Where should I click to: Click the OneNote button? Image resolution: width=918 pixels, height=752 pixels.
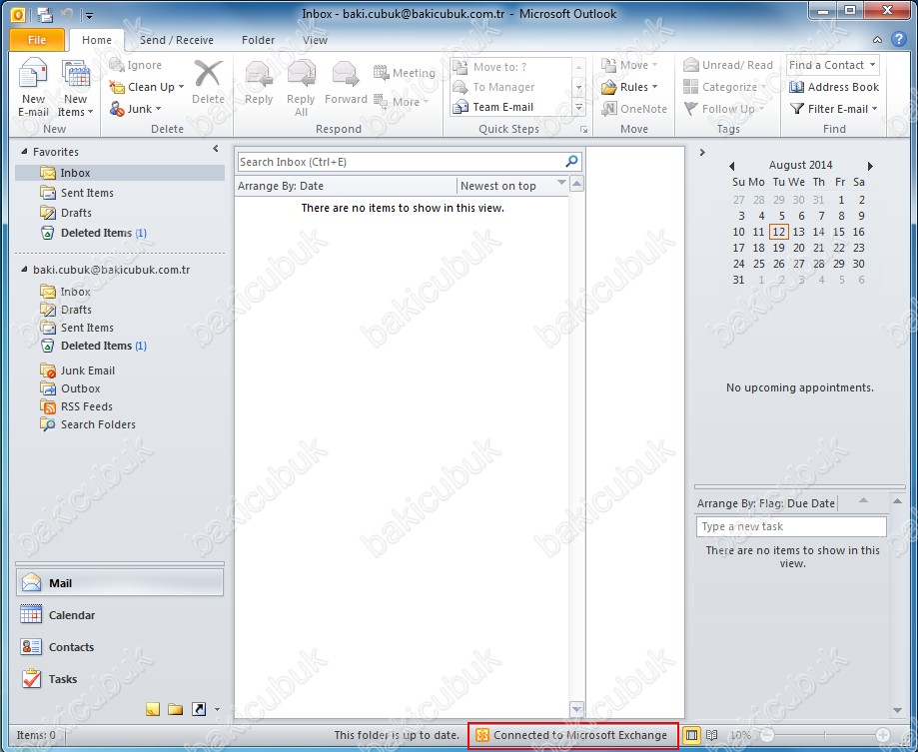tap(634, 109)
